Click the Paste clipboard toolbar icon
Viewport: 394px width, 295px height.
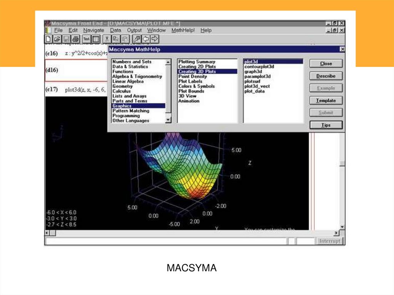pos(125,39)
